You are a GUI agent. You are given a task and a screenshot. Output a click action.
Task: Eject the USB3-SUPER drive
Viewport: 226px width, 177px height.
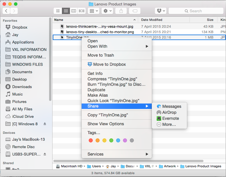point(45,154)
